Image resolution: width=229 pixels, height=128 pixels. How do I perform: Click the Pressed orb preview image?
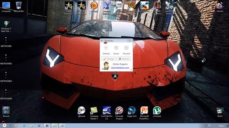pyautogui.click(x=126, y=48)
